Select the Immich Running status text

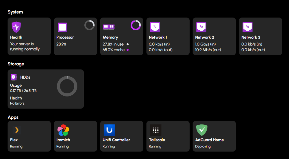click(x=62, y=146)
